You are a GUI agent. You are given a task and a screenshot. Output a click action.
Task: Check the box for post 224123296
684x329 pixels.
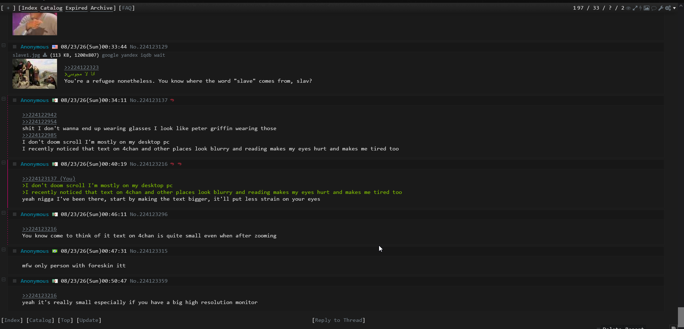(x=15, y=214)
